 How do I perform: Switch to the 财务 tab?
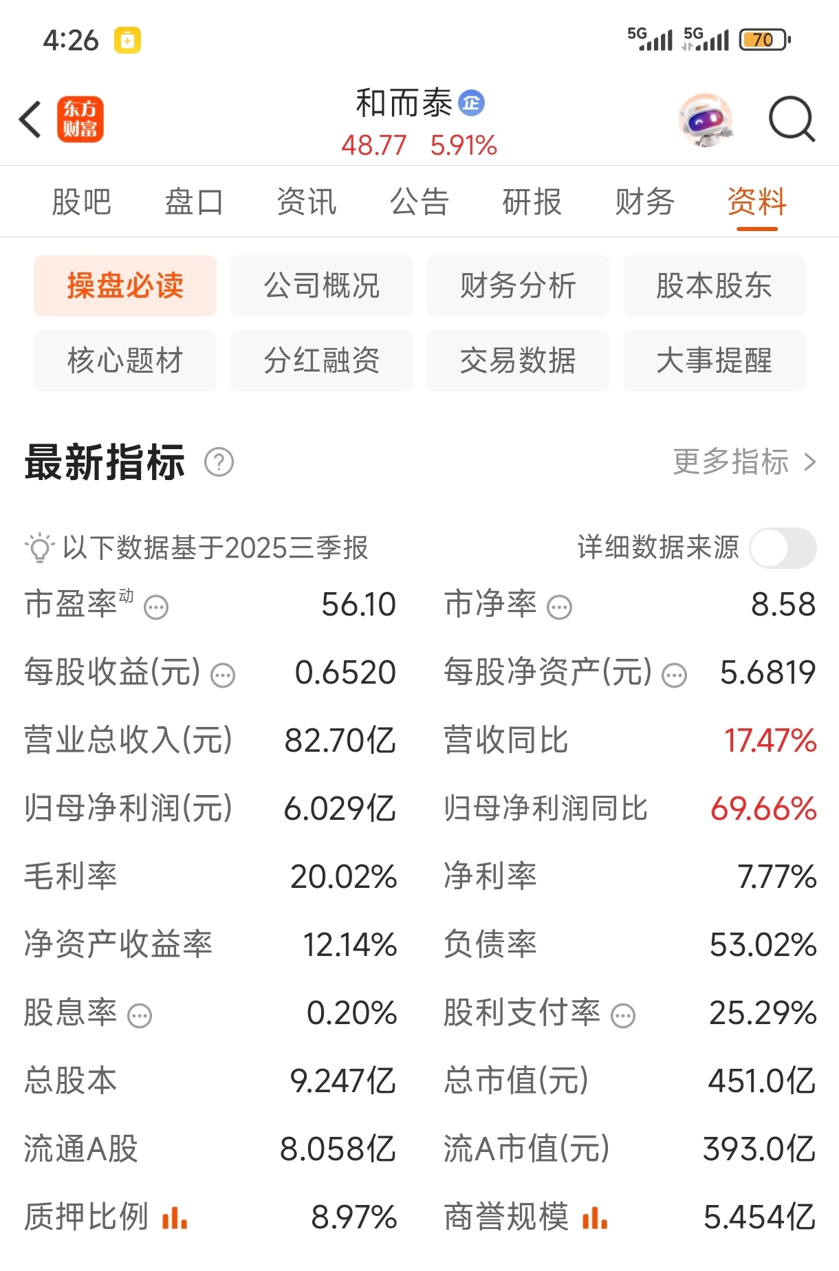click(x=644, y=202)
